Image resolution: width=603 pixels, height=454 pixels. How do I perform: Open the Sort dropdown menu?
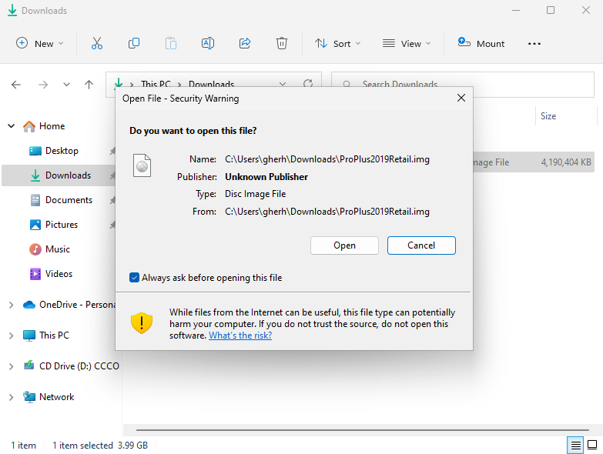337,44
